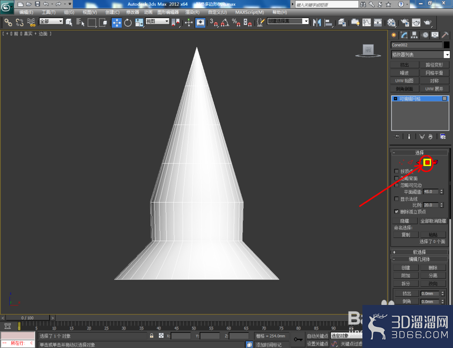Switch to the Motion panel tab
The width and height of the screenshot is (453, 348).
(x=425, y=35)
